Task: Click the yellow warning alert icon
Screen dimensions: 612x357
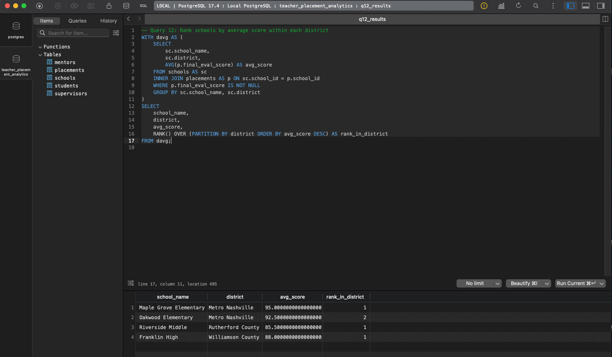Action: pyautogui.click(x=484, y=6)
